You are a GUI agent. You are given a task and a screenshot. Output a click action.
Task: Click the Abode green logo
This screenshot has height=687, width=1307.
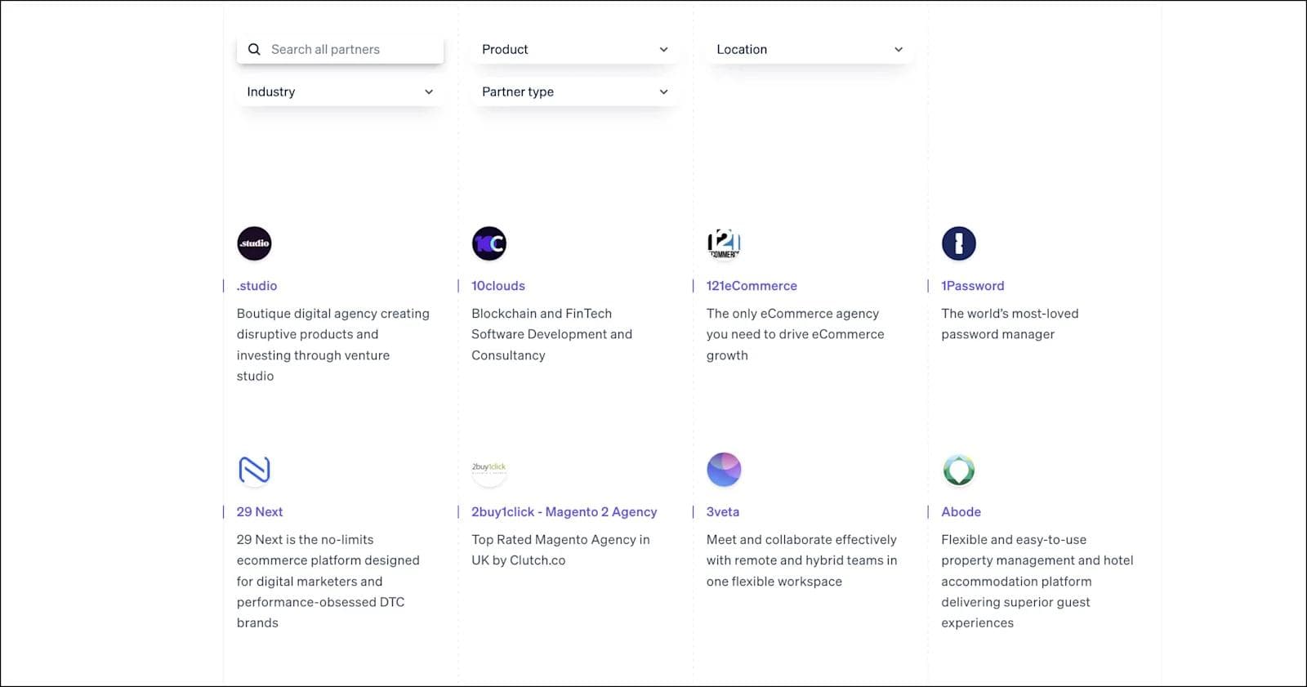pyautogui.click(x=958, y=470)
